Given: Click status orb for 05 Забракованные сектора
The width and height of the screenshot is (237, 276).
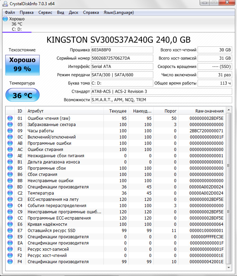Looking at the screenshot, I should click(x=10, y=124).
